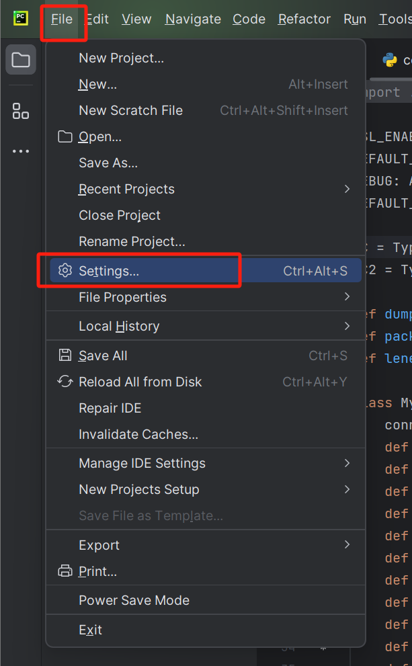Click the Reload from Disk icon
The width and height of the screenshot is (412, 666).
tap(65, 382)
